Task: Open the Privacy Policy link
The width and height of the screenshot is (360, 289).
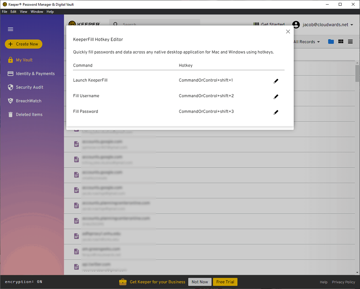Action: pos(343,282)
